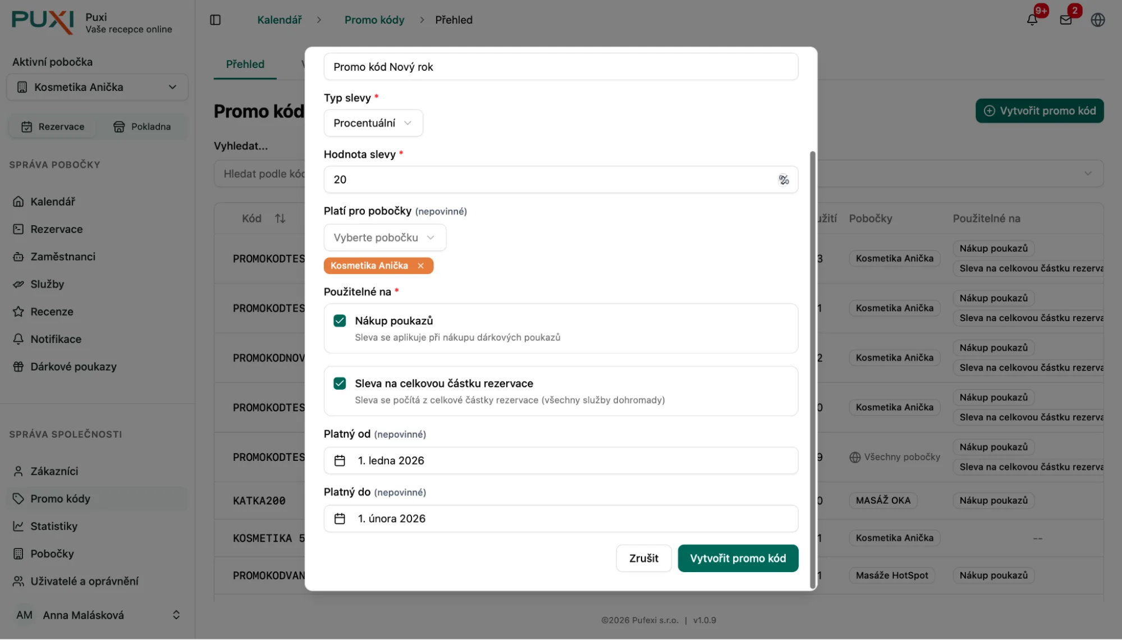Click calendar icon in Platný od field
This screenshot has height=640, width=1122.
point(340,461)
